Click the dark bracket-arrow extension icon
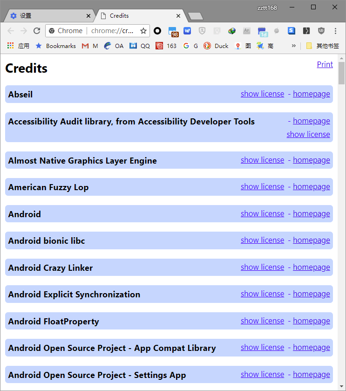Screen dimensions: 346x391 click(306, 31)
